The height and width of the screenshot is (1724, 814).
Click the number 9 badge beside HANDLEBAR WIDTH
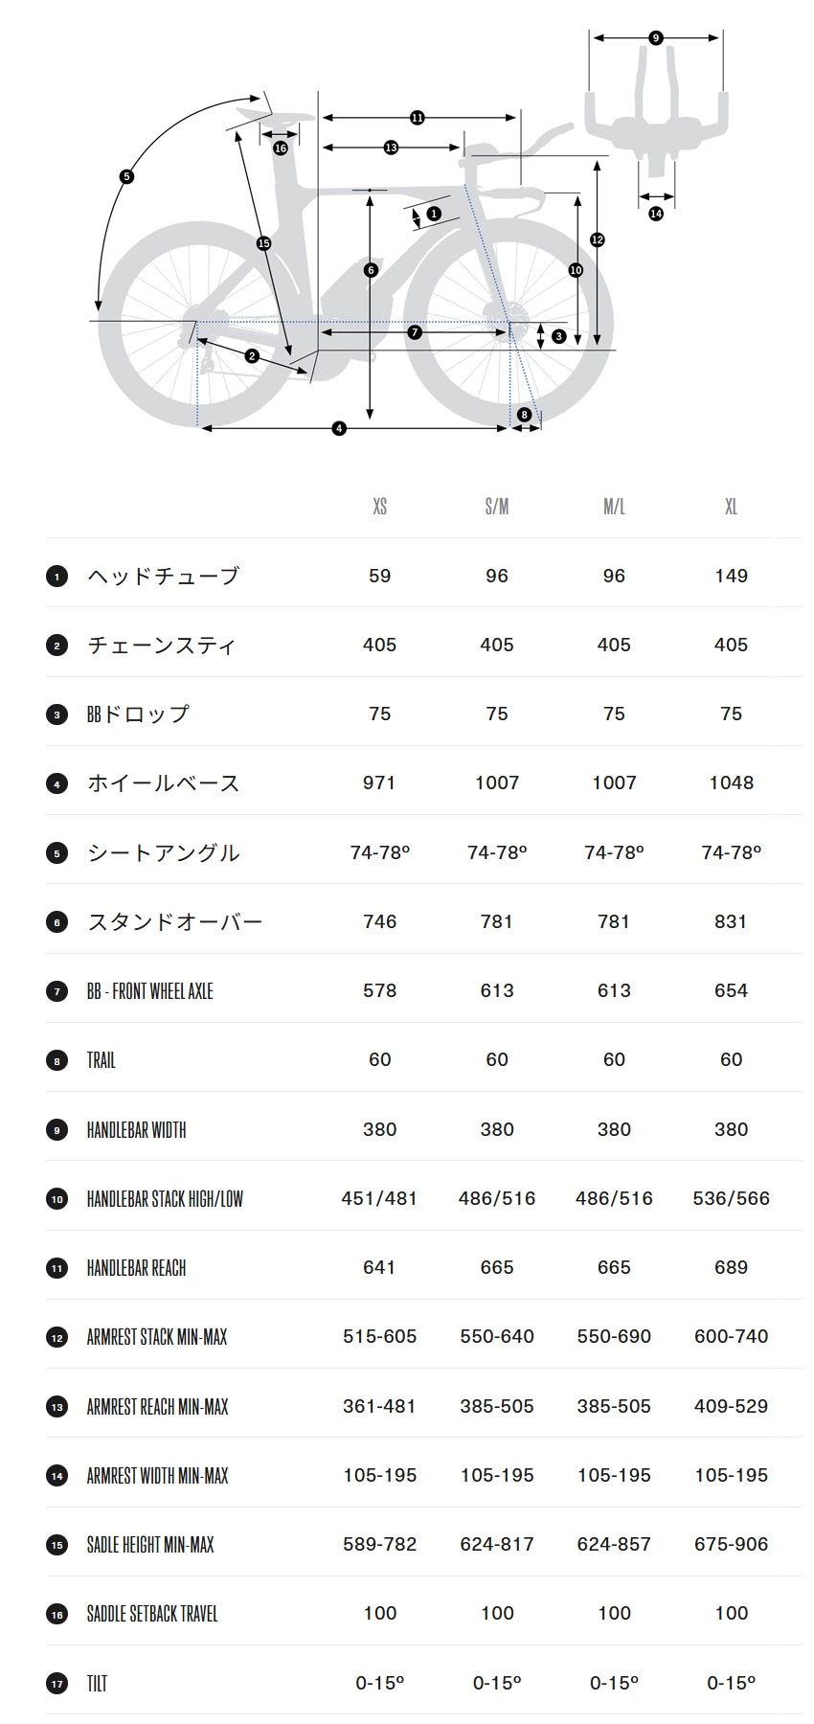57,1130
